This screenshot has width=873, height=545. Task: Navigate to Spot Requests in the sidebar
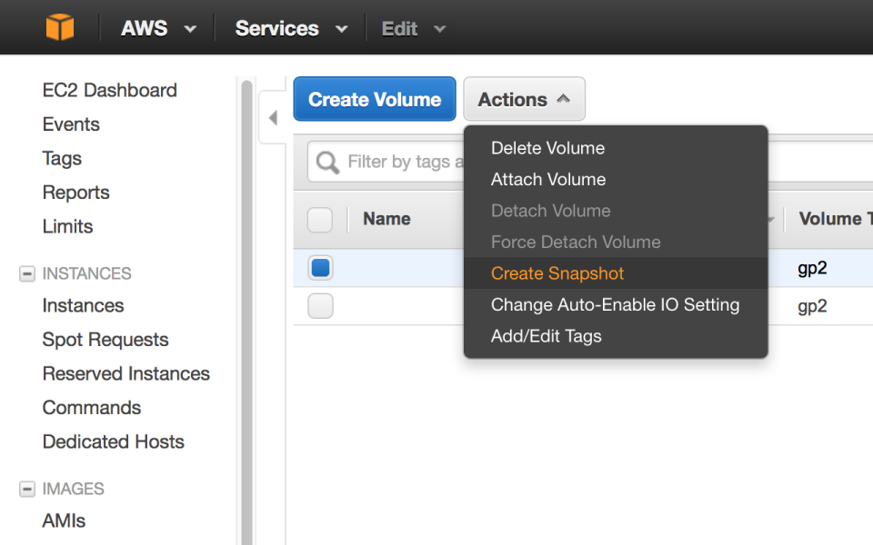(x=105, y=340)
